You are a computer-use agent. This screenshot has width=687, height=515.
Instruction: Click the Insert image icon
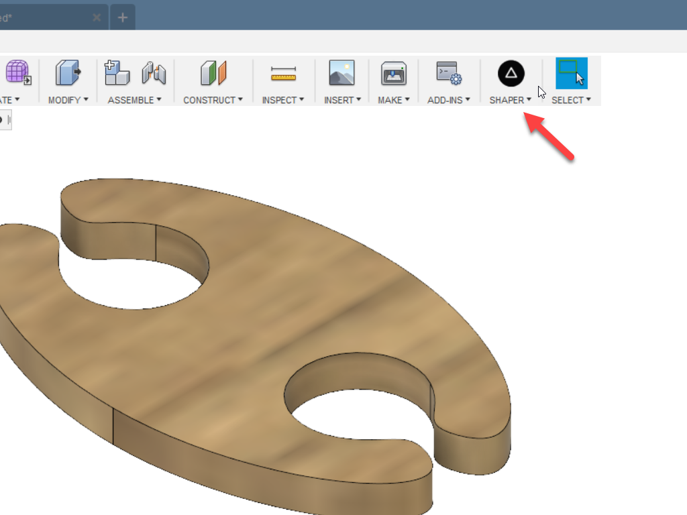[341, 72]
